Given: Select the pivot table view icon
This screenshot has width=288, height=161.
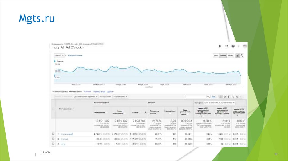Looking at the screenshot, I should coord(241,97).
